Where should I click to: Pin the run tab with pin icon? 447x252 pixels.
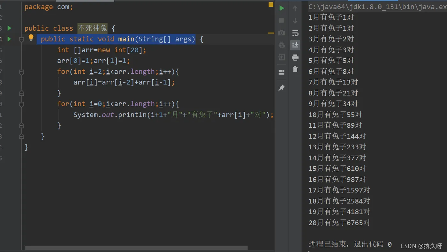[x=282, y=88]
